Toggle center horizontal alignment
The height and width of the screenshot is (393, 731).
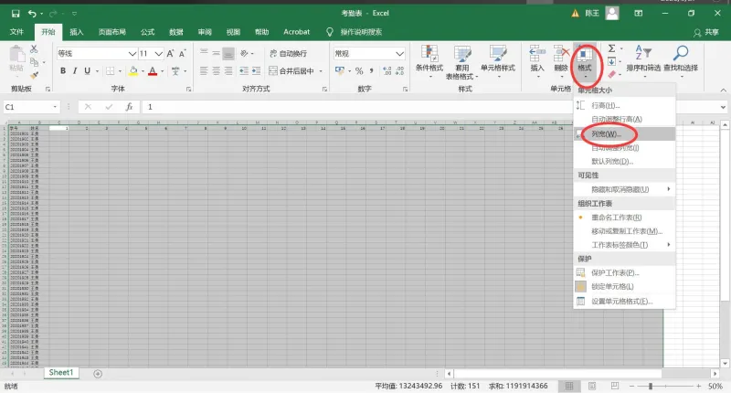point(216,71)
